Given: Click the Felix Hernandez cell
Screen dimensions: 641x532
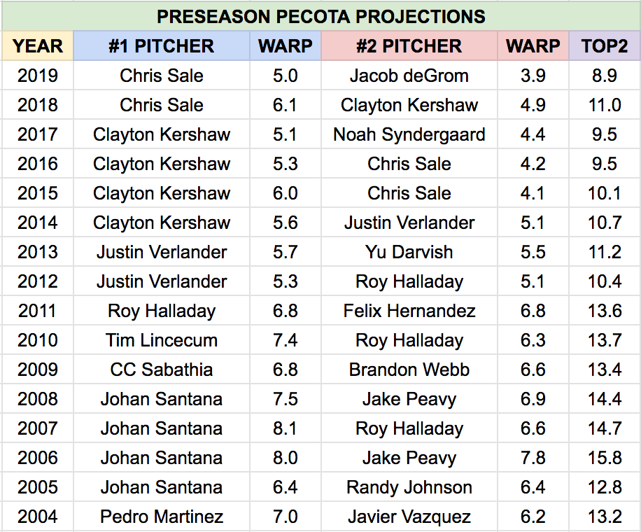Looking at the screenshot, I should 409,311.
